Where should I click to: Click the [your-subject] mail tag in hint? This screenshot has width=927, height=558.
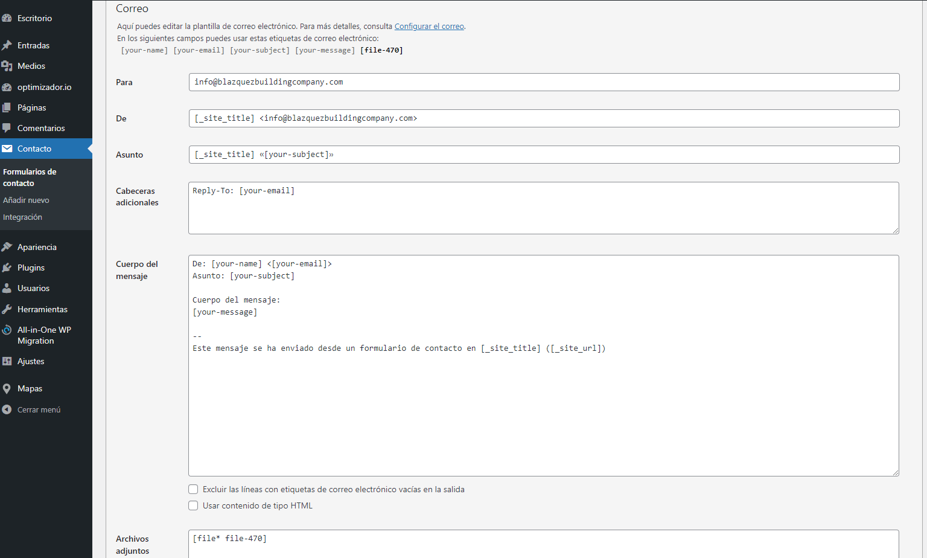260,50
